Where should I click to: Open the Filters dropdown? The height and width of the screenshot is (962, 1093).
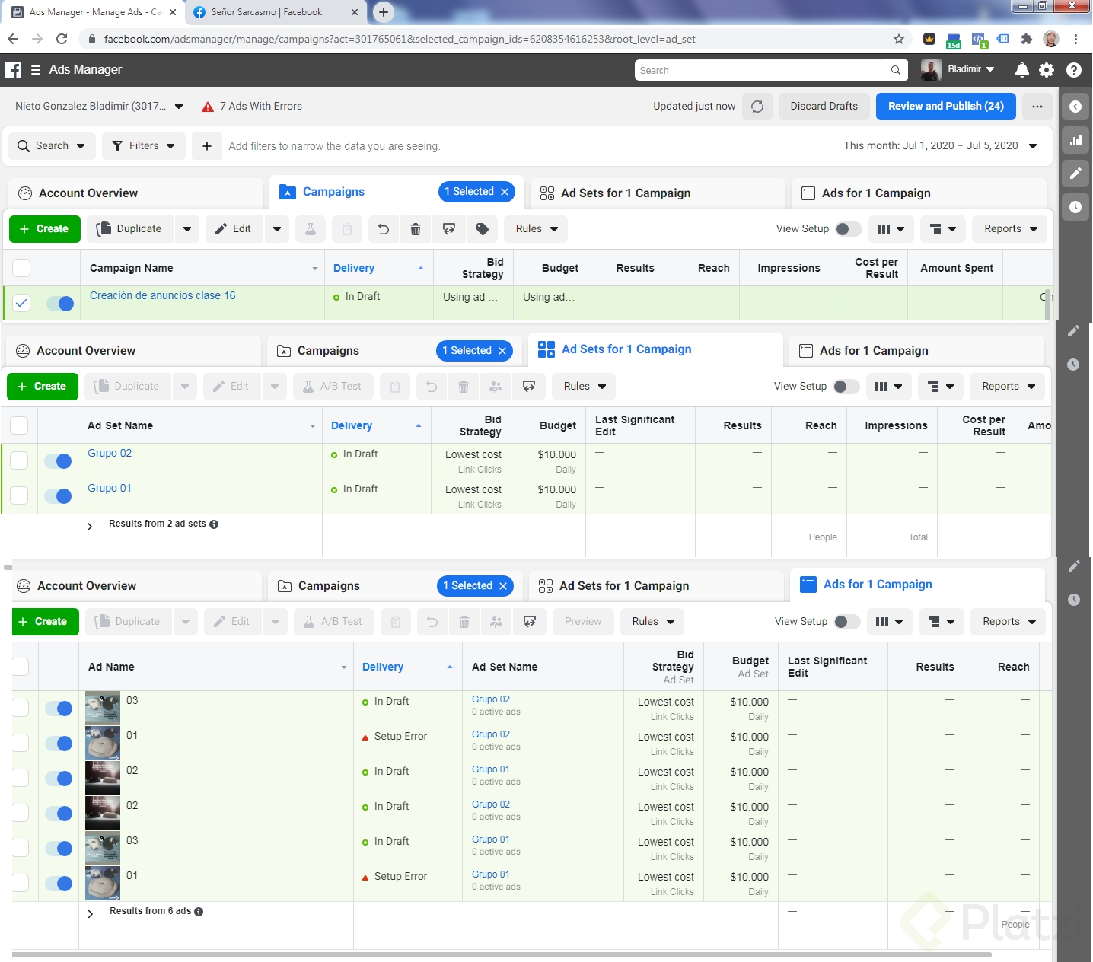[x=144, y=146]
